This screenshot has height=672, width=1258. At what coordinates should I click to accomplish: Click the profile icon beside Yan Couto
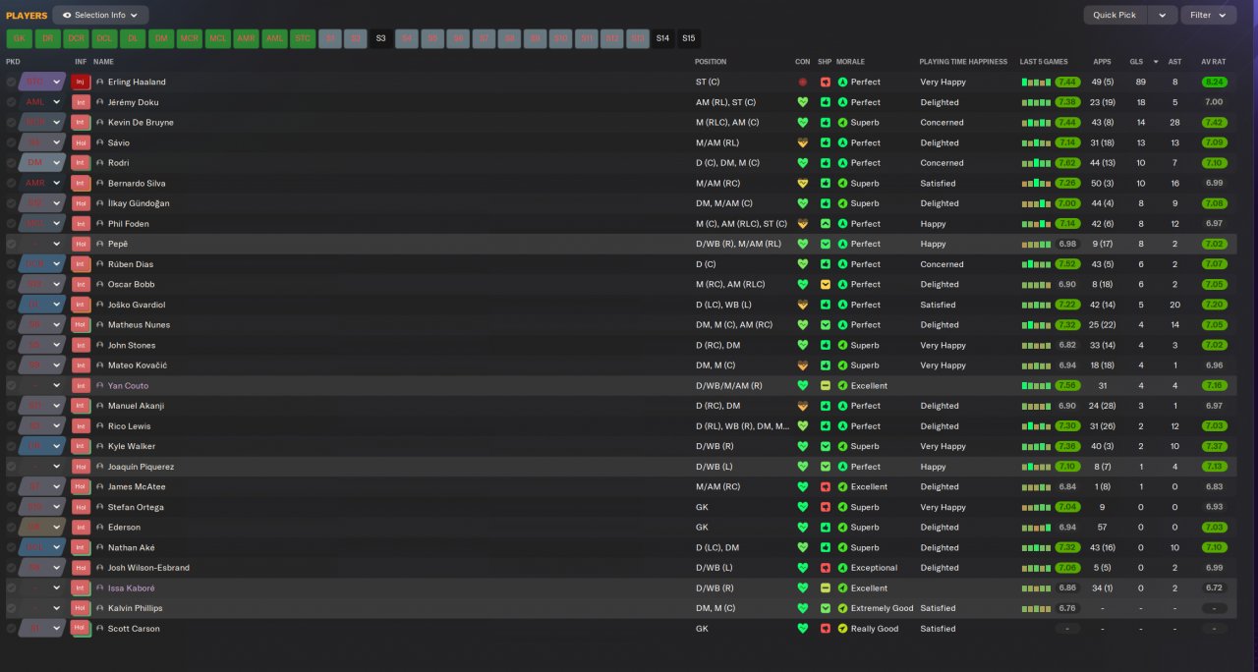pyautogui.click(x=100, y=386)
